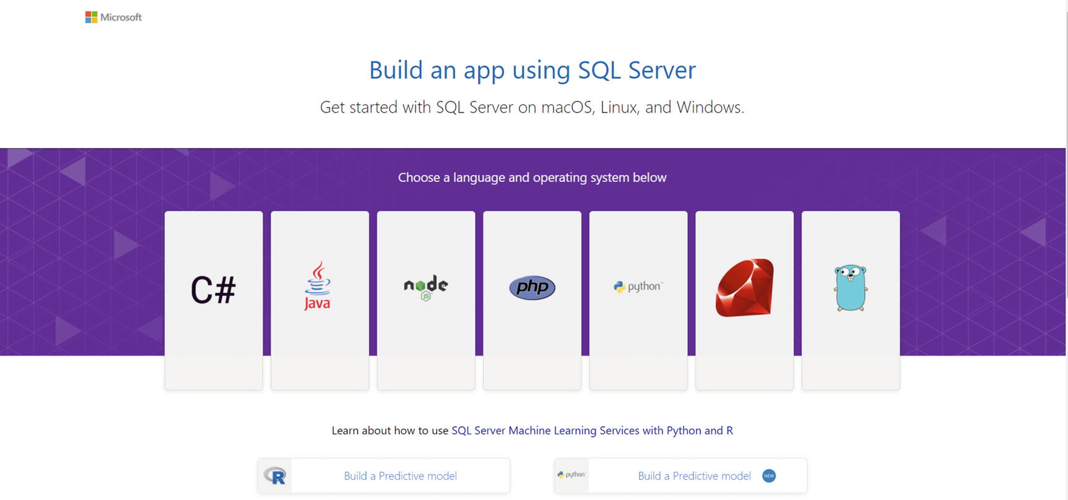Click 'Get started with SQL Server' subtitle text
Viewport: 1068px width, 500px height.
(532, 107)
